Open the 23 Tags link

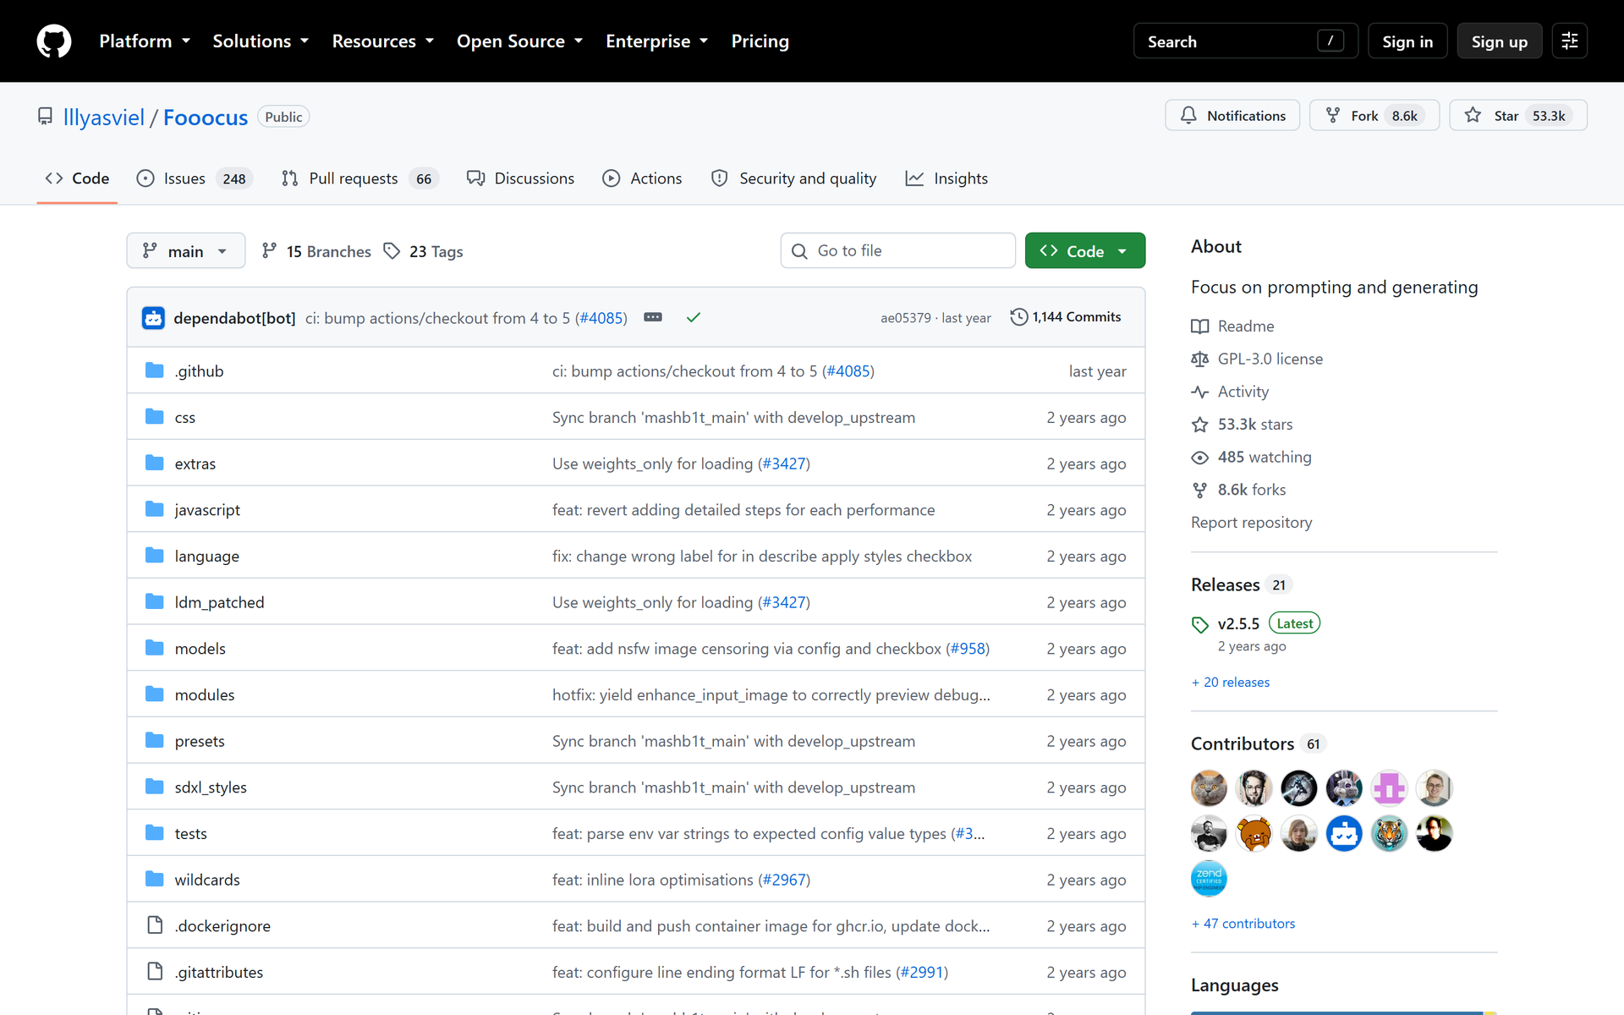point(423,251)
